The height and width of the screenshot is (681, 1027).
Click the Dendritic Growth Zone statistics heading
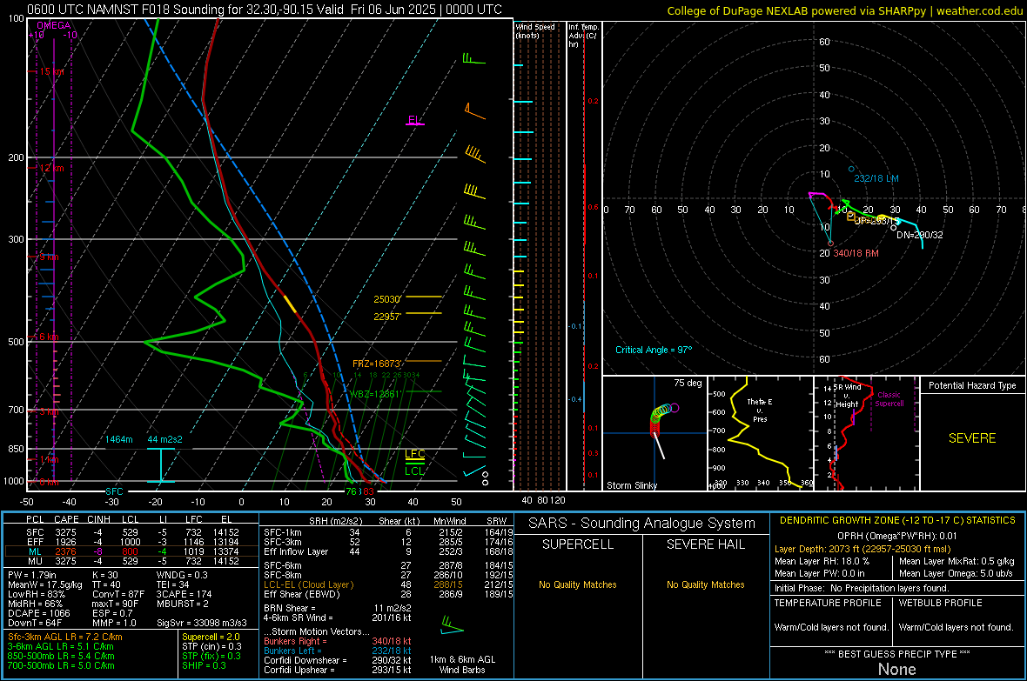pyautogui.click(x=897, y=521)
